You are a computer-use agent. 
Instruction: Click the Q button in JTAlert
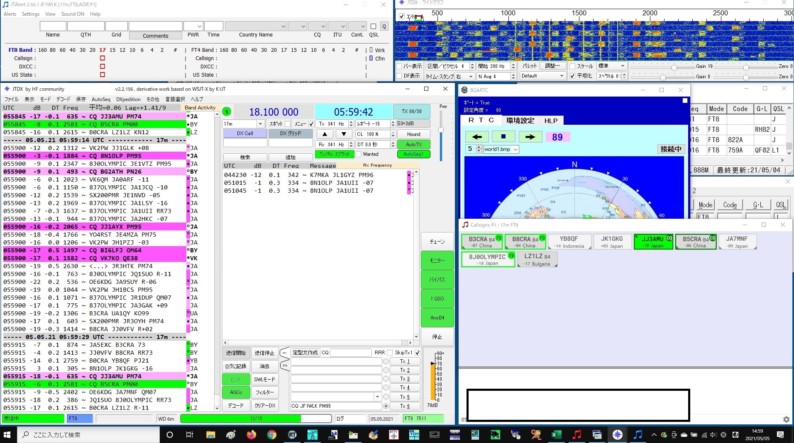tap(384, 26)
